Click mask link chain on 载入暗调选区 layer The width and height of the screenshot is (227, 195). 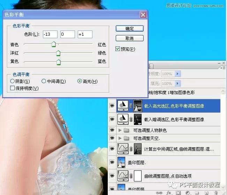pyautogui.click(x=131, y=119)
